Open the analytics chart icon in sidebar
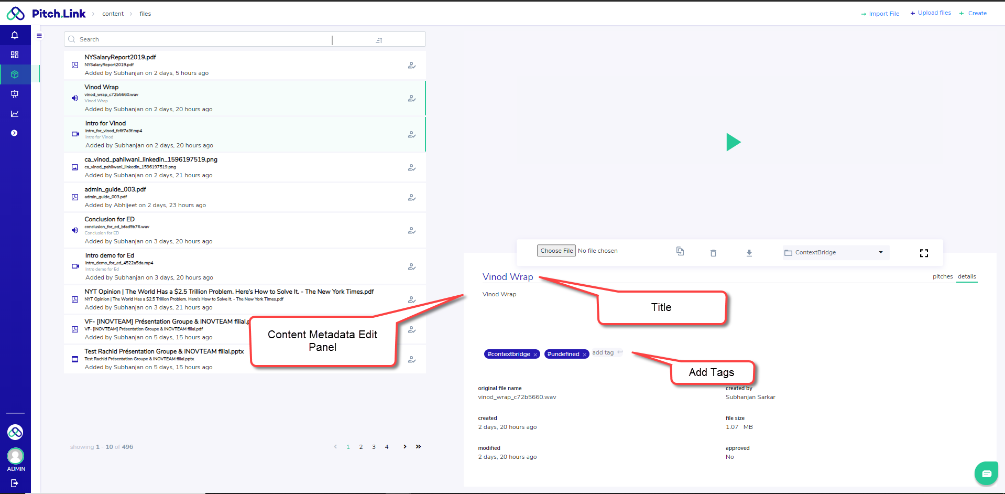Viewport: 1005px width, 494px height. (15, 114)
